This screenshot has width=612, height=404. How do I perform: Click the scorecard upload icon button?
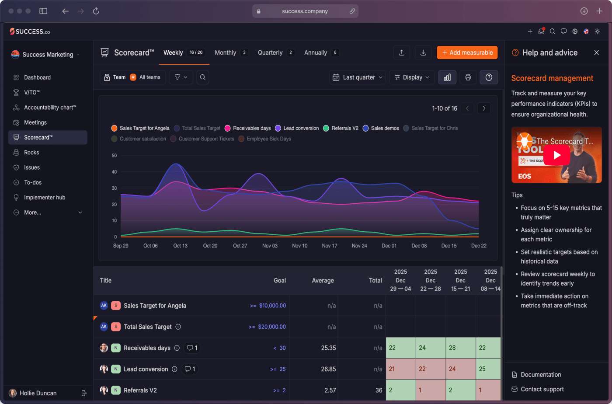coord(402,52)
